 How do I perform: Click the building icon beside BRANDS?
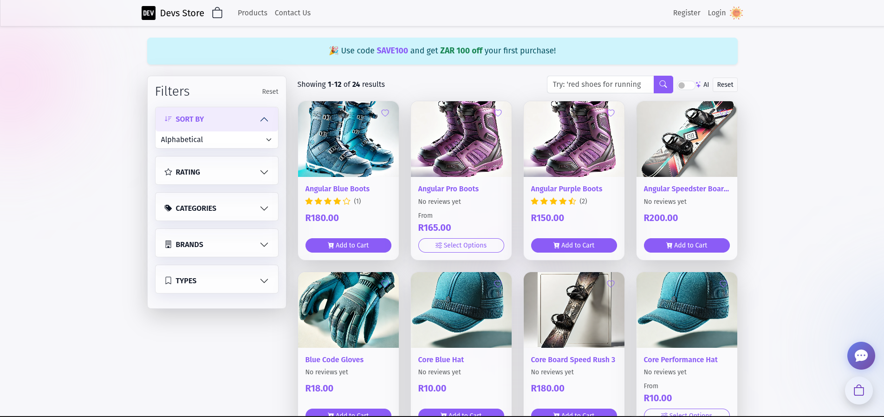pyautogui.click(x=168, y=244)
